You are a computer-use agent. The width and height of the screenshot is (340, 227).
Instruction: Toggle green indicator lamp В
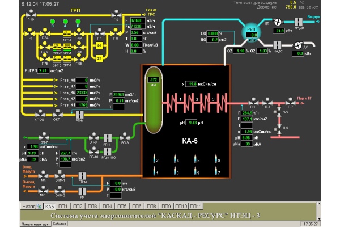click(x=78, y=21)
